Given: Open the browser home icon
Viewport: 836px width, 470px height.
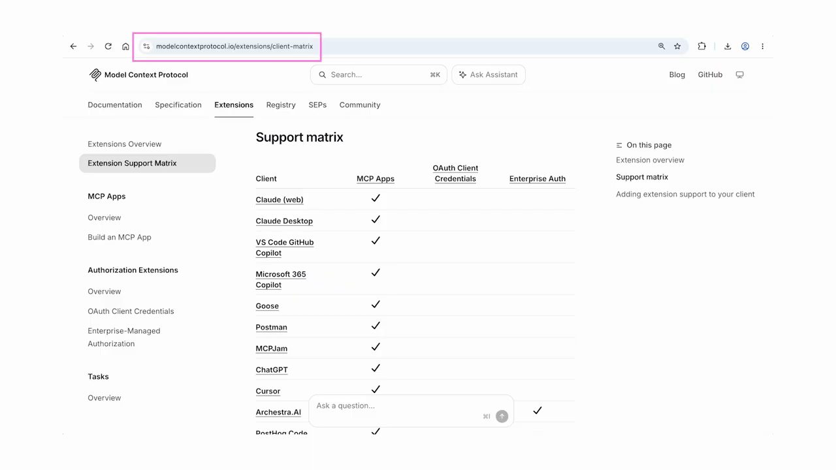Looking at the screenshot, I should tap(125, 46).
